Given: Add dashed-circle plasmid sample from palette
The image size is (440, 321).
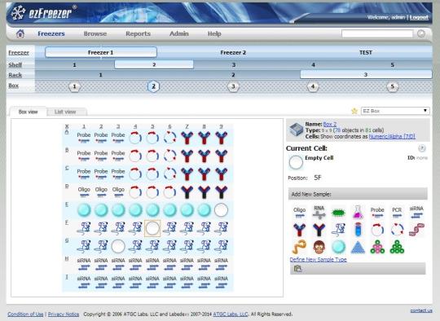Looking at the screenshot, I should (397, 230).
